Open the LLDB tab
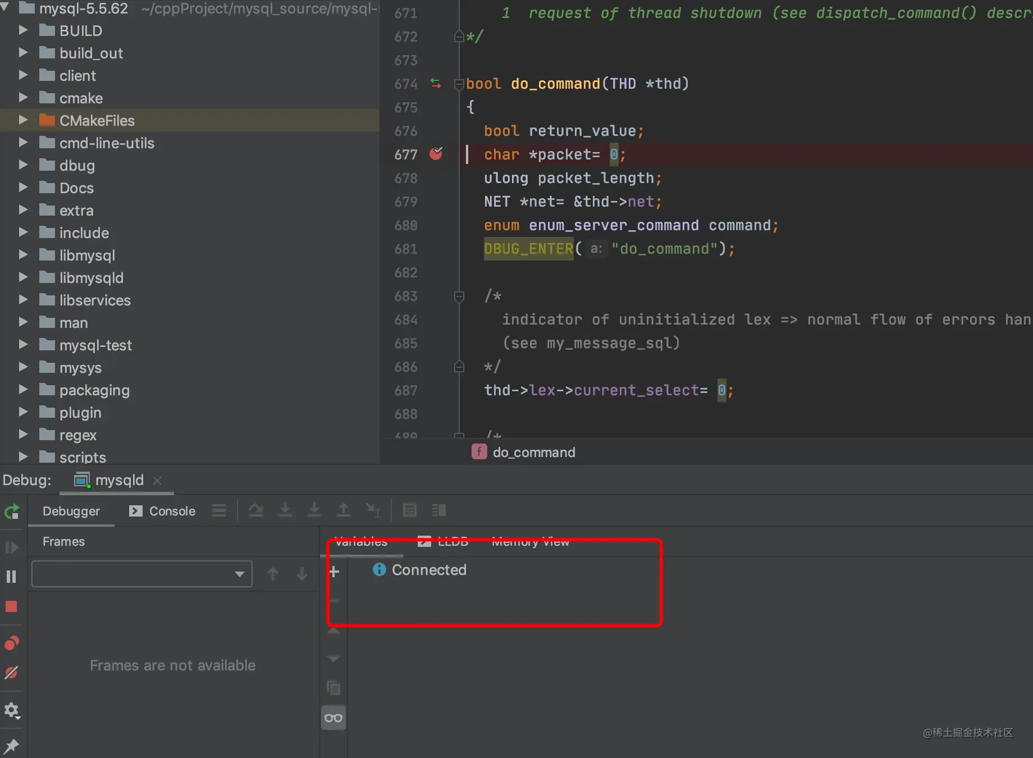The width and height of the screenshot is (1033, 758). click(x=443, y=542)
